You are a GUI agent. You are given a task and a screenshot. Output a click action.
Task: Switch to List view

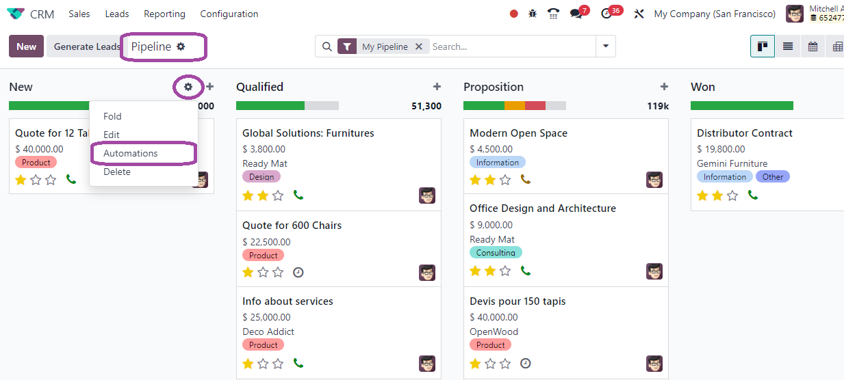(x=788, y=46)
